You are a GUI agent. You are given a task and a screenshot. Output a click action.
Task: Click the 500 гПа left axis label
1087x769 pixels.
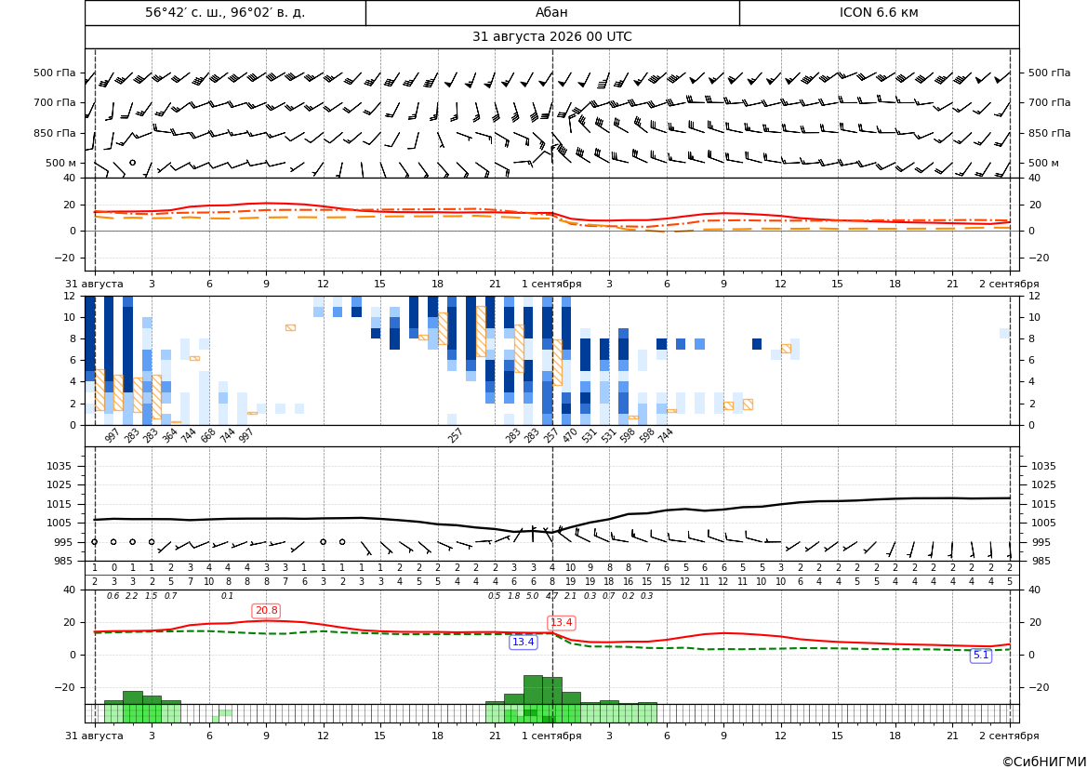(x=54, y=73)
